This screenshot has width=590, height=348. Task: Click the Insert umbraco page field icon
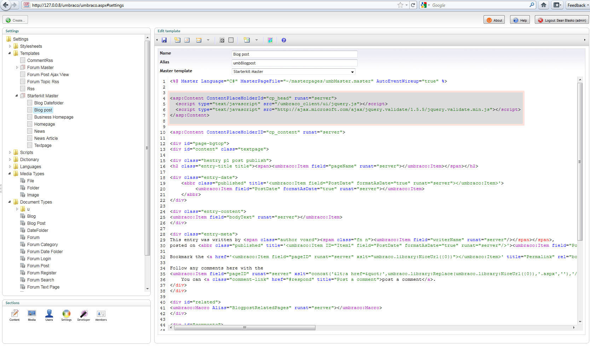click(x=178, y=40)
